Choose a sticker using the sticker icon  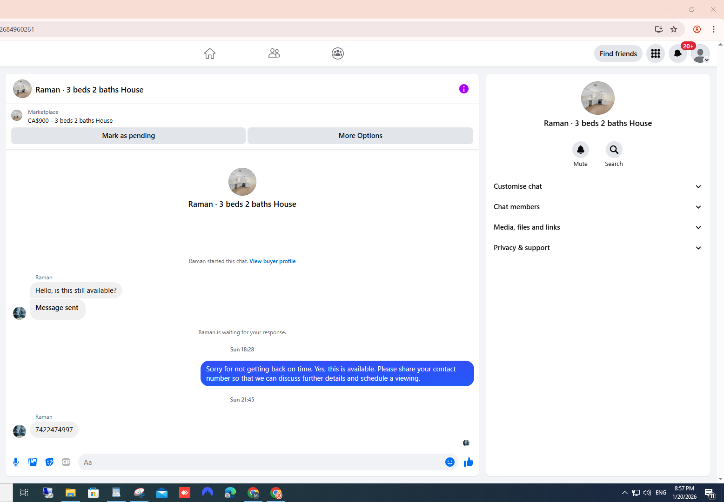(49, 462)
